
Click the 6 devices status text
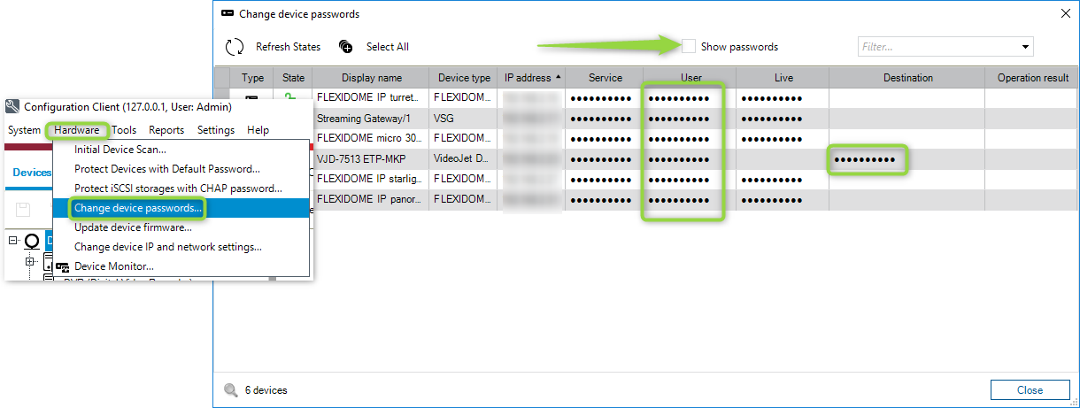coord(266,390)
